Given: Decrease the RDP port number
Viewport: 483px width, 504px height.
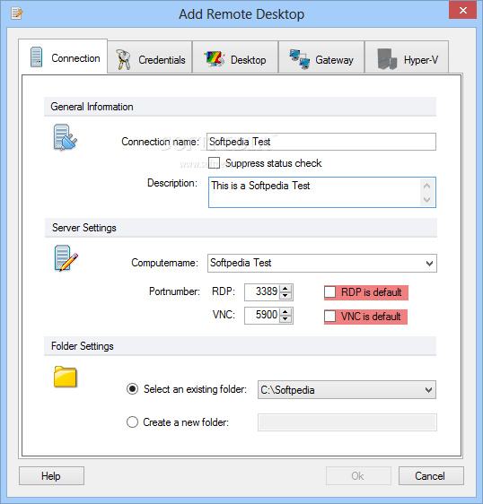Looking at the screenshot, I should (285, 296).
